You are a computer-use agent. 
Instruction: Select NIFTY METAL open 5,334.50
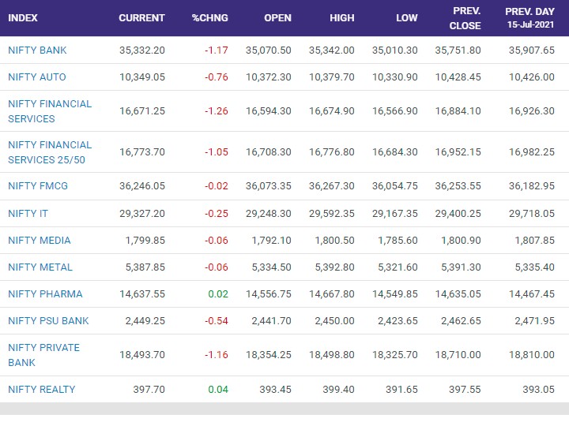(271, 267)
